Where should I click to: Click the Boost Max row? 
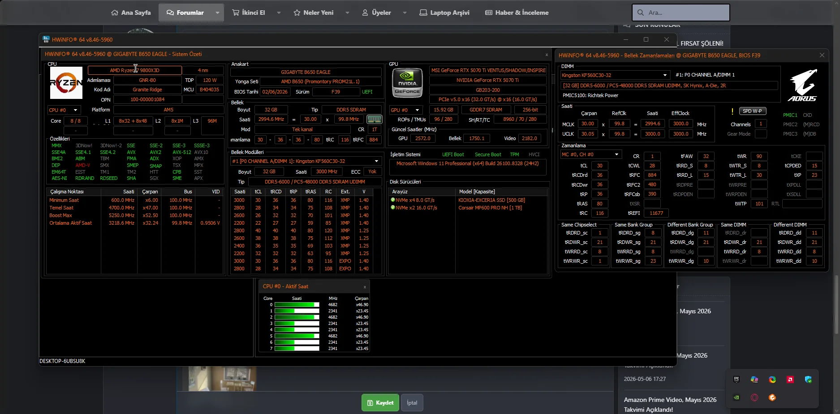(135, 215)
